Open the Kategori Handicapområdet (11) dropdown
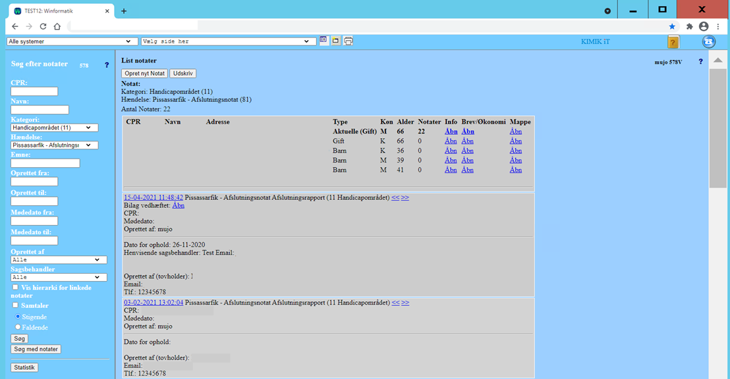This screenshot has width=730, height=379. pyautogui.click(x=55, y=128)
